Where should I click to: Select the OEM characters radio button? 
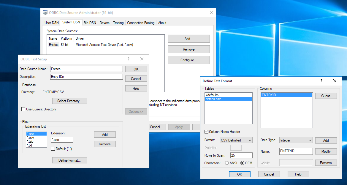point(242,163)
